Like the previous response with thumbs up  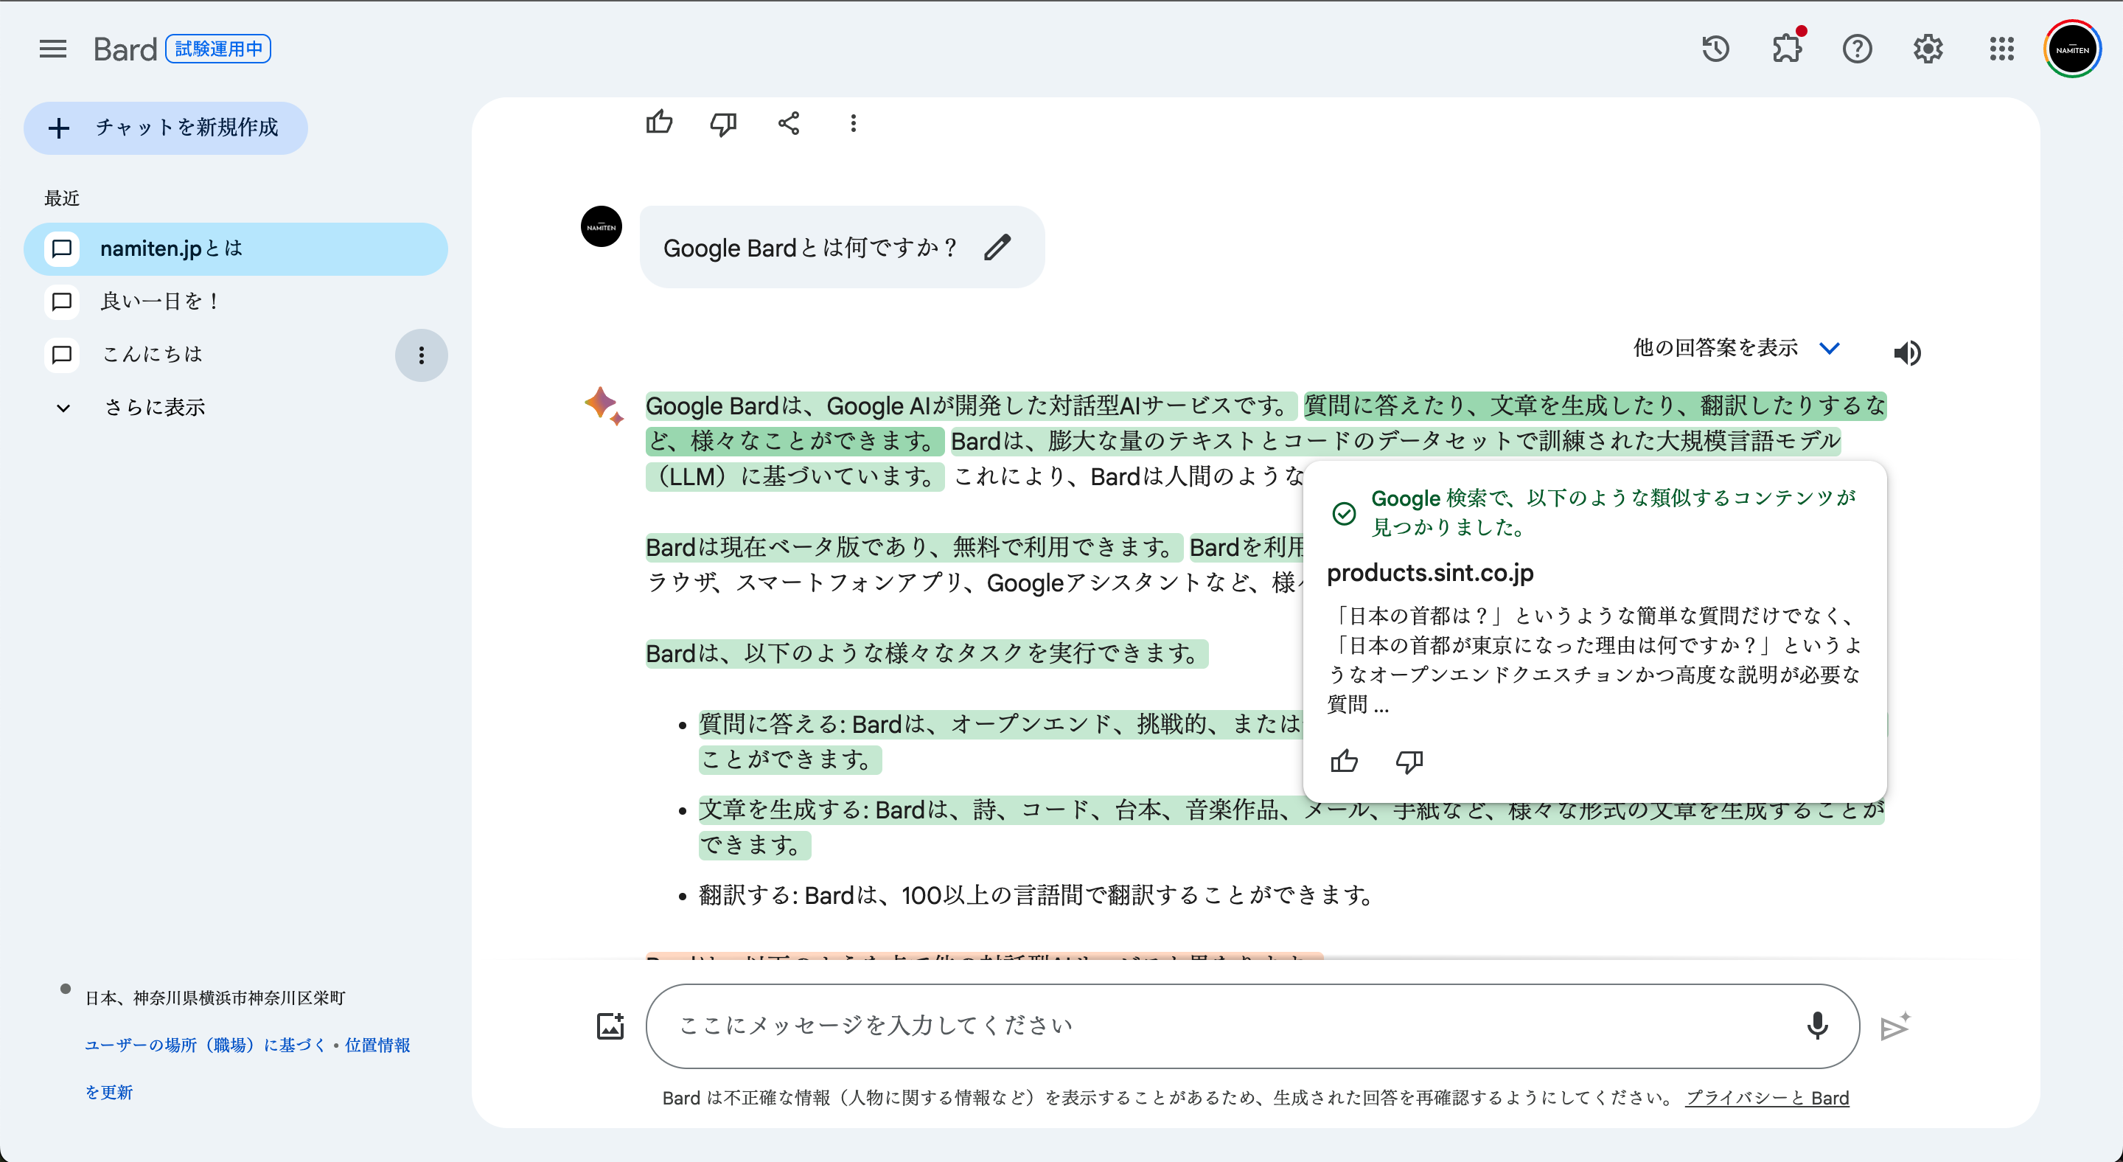click(658, 123)
